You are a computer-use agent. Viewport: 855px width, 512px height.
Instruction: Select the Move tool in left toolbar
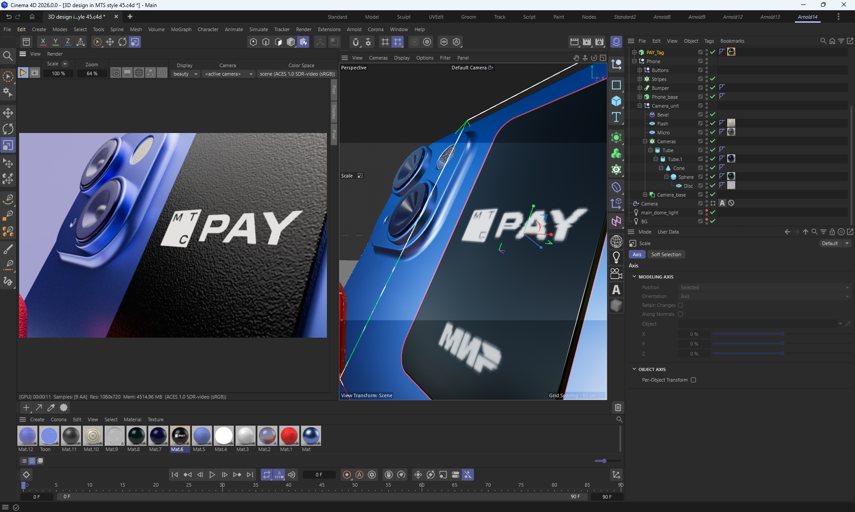8,113
